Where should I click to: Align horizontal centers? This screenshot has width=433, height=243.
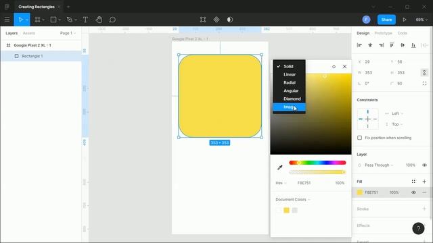click(370, 45)
